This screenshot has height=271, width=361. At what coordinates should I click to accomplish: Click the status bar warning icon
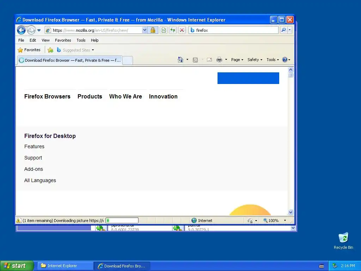(19, 221)
